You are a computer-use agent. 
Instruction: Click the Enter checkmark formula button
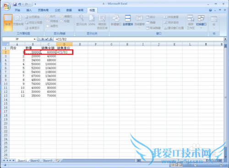[47, 39]
